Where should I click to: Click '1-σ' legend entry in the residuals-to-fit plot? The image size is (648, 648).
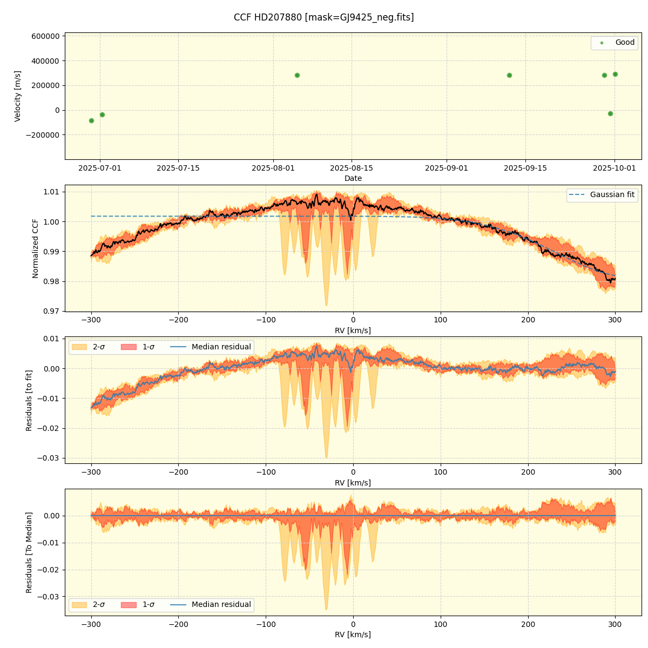tap(138, 347)
